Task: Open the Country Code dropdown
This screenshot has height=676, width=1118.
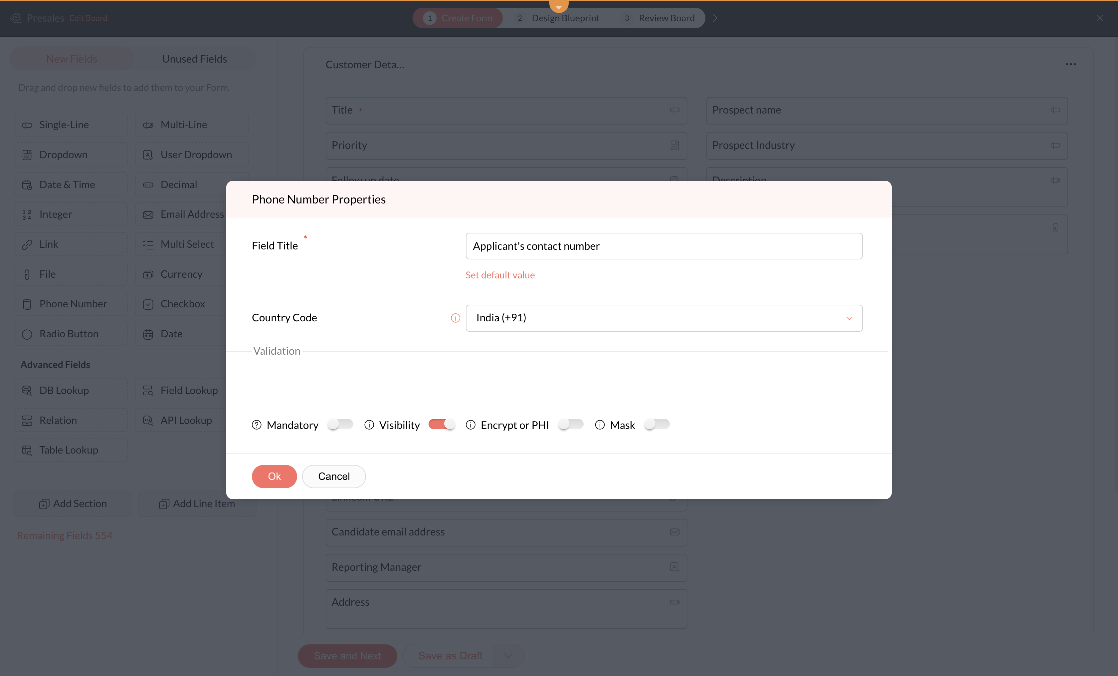Action: (x=664, y=318)
